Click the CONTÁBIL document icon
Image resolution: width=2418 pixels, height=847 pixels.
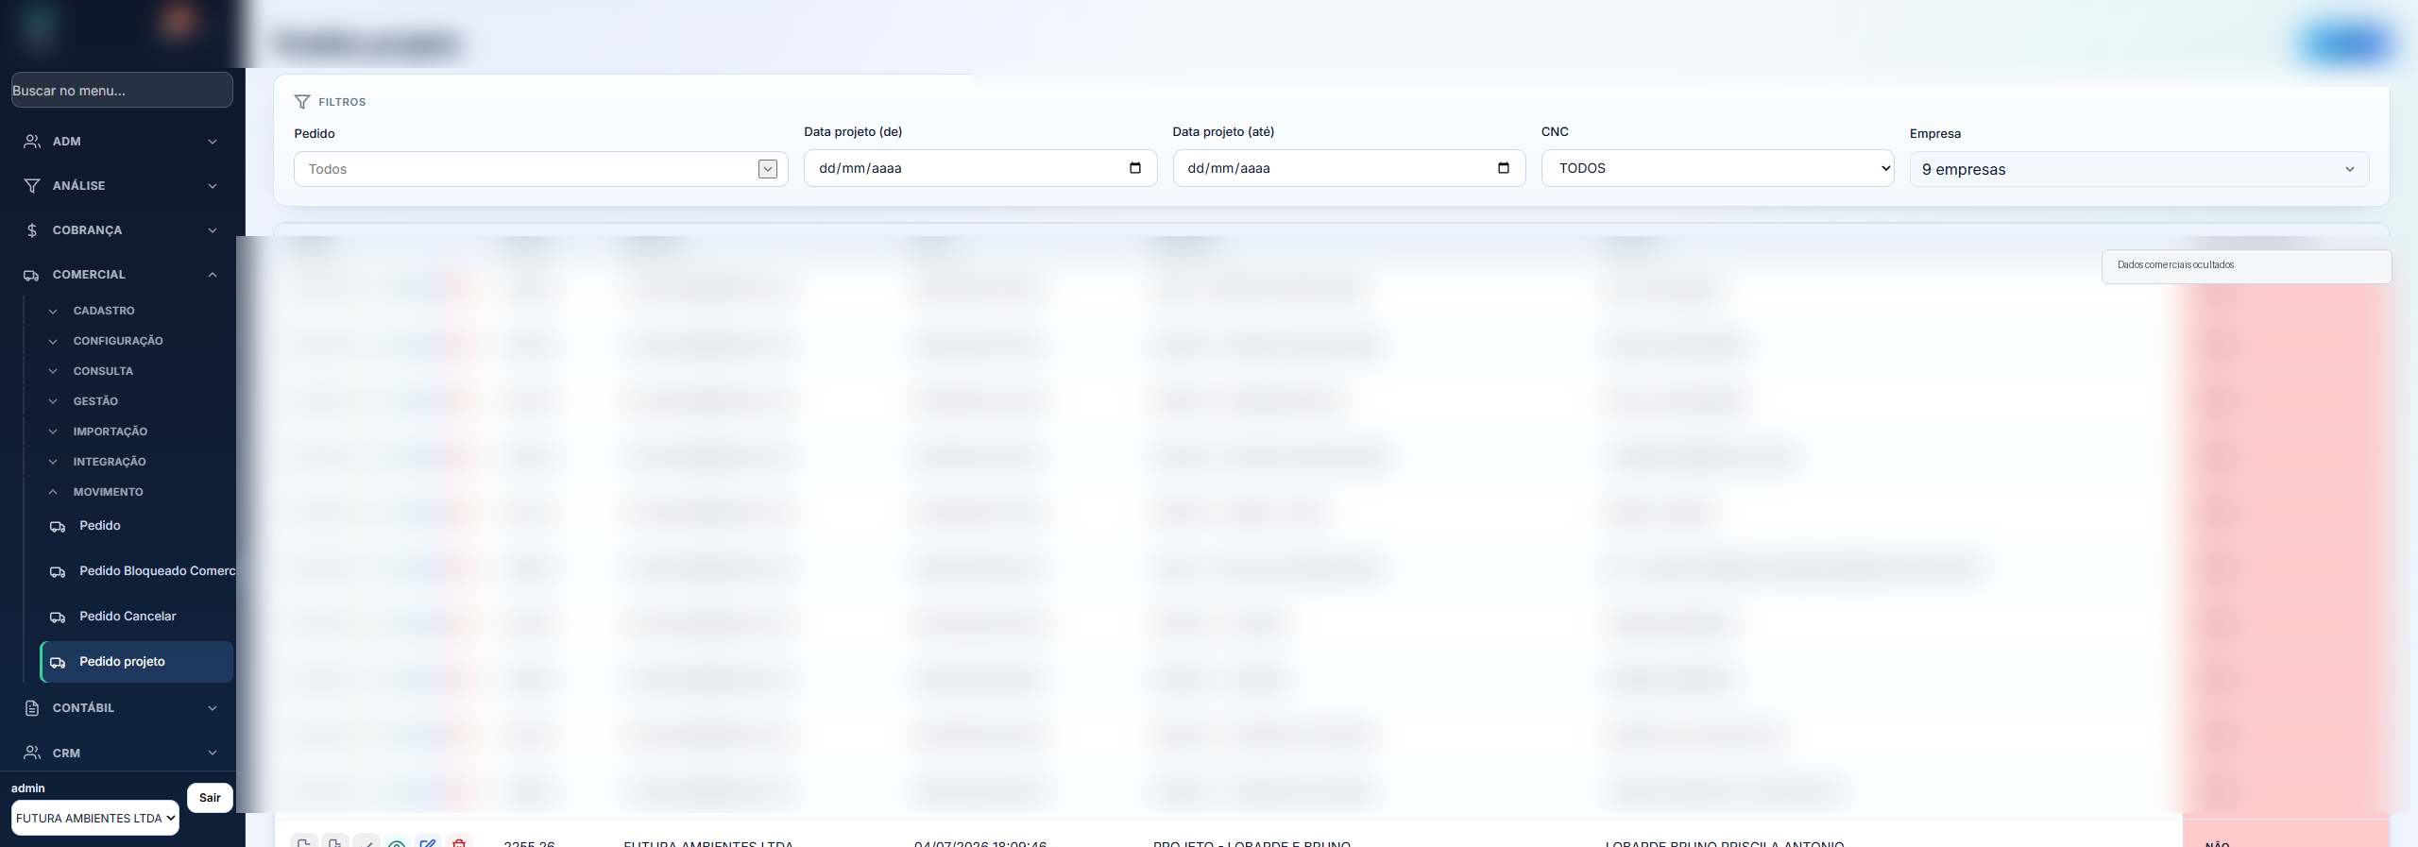pos(32,708)
